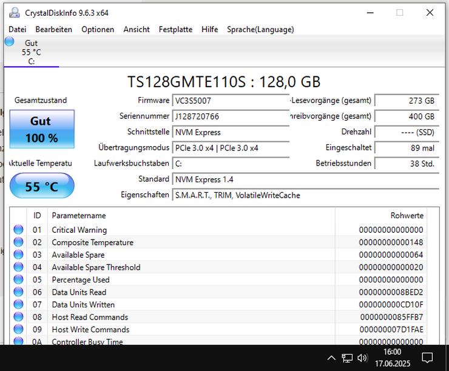Click the status orb for Critical Warning

(18, 230)
